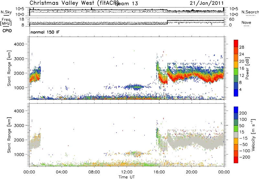Click the 'Time UT' axis title
Viewport: 259px width, 179px height.
(x=127, y=177)
